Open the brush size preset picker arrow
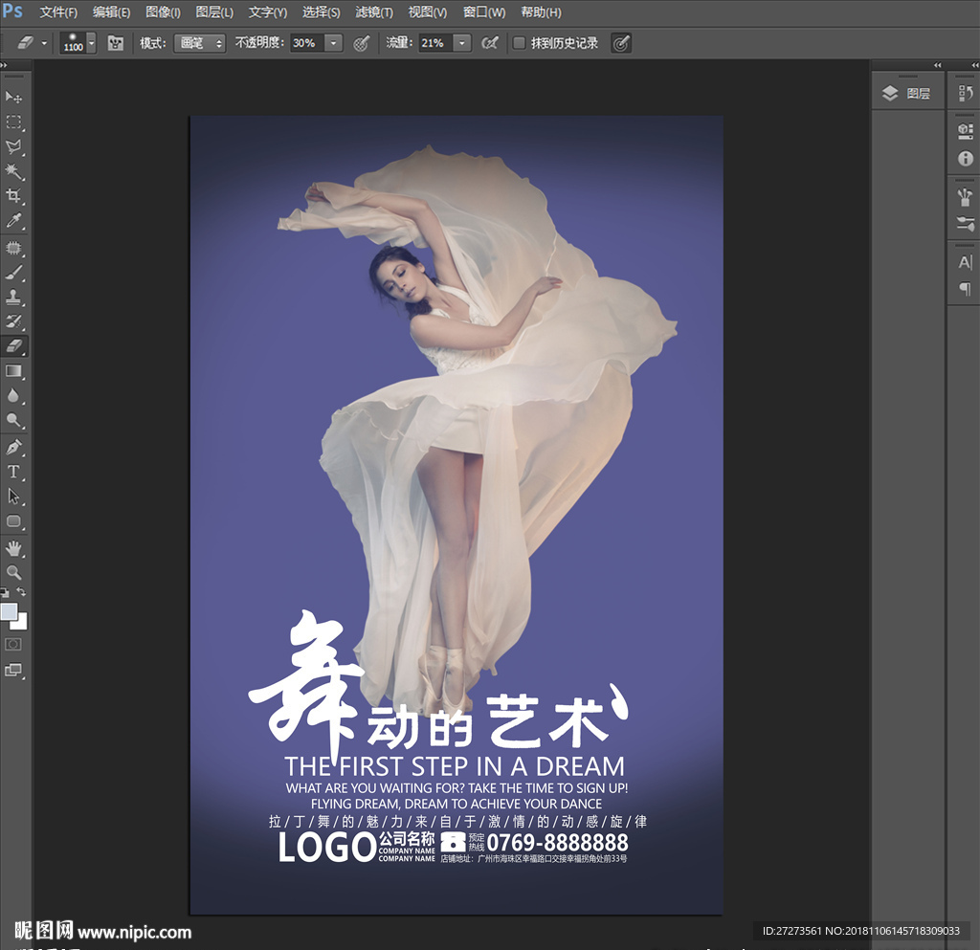980x950 pixels. [x=92, y=43]
